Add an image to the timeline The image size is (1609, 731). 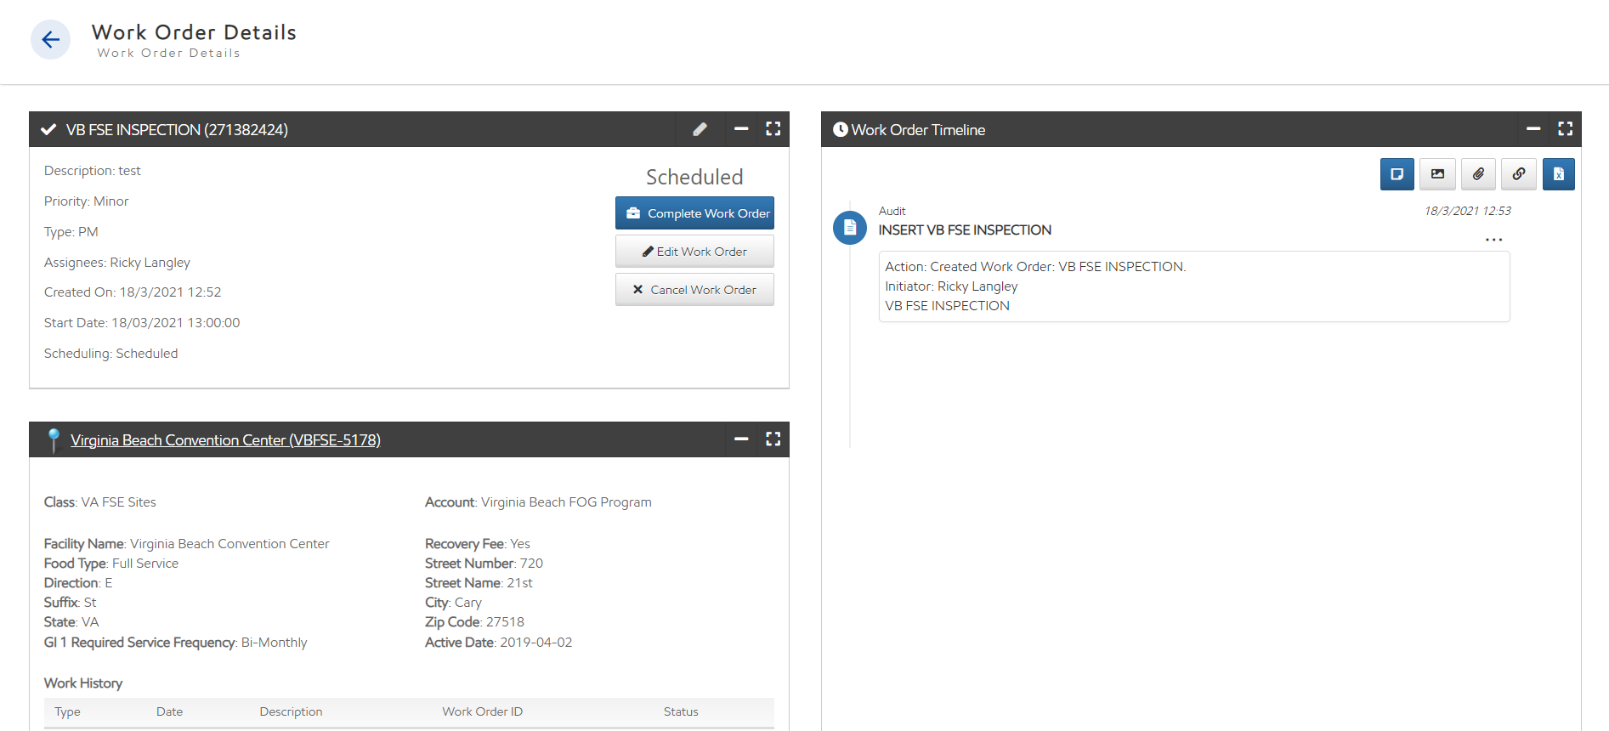tap(1437, 174)
